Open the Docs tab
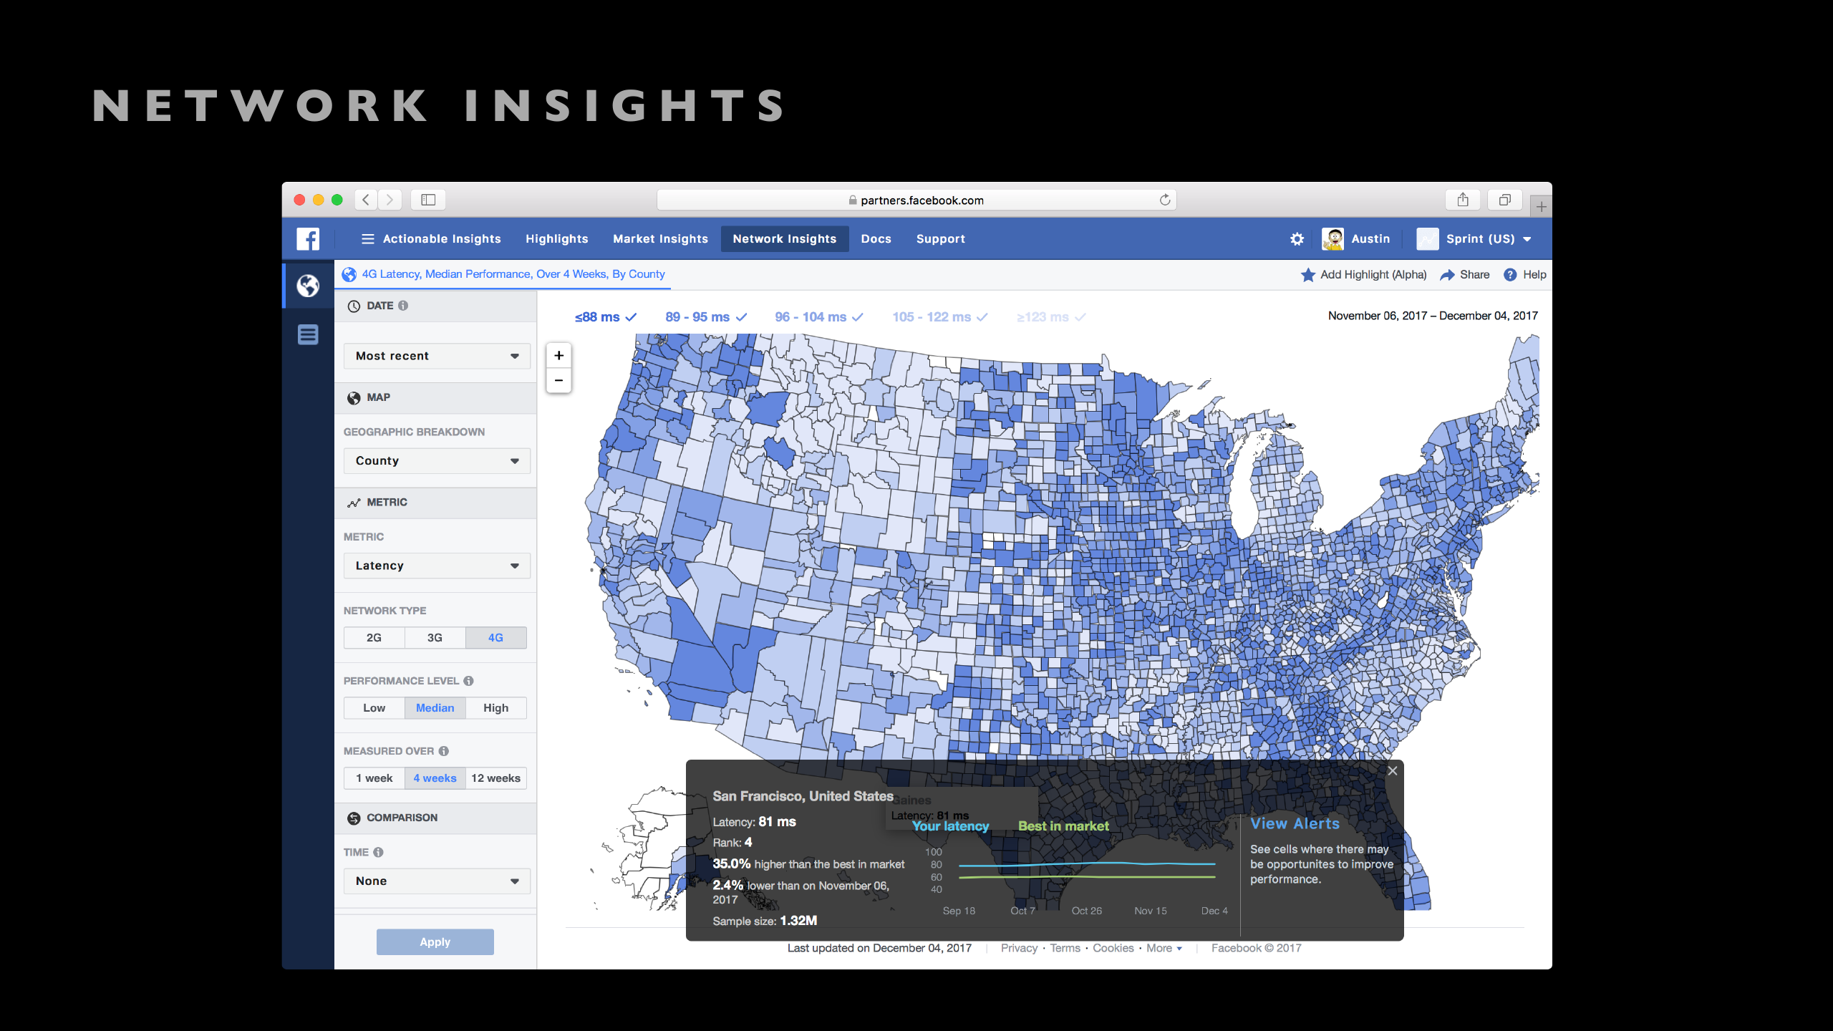Screen dimensions: 1833x1031 point(876,239)
